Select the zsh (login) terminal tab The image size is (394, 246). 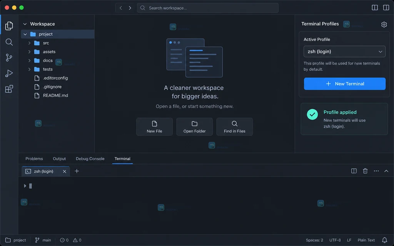[x=46, y=171]
